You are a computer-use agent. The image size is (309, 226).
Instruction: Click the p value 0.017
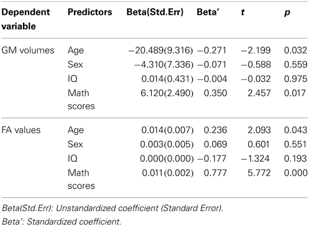pos(295,93)
